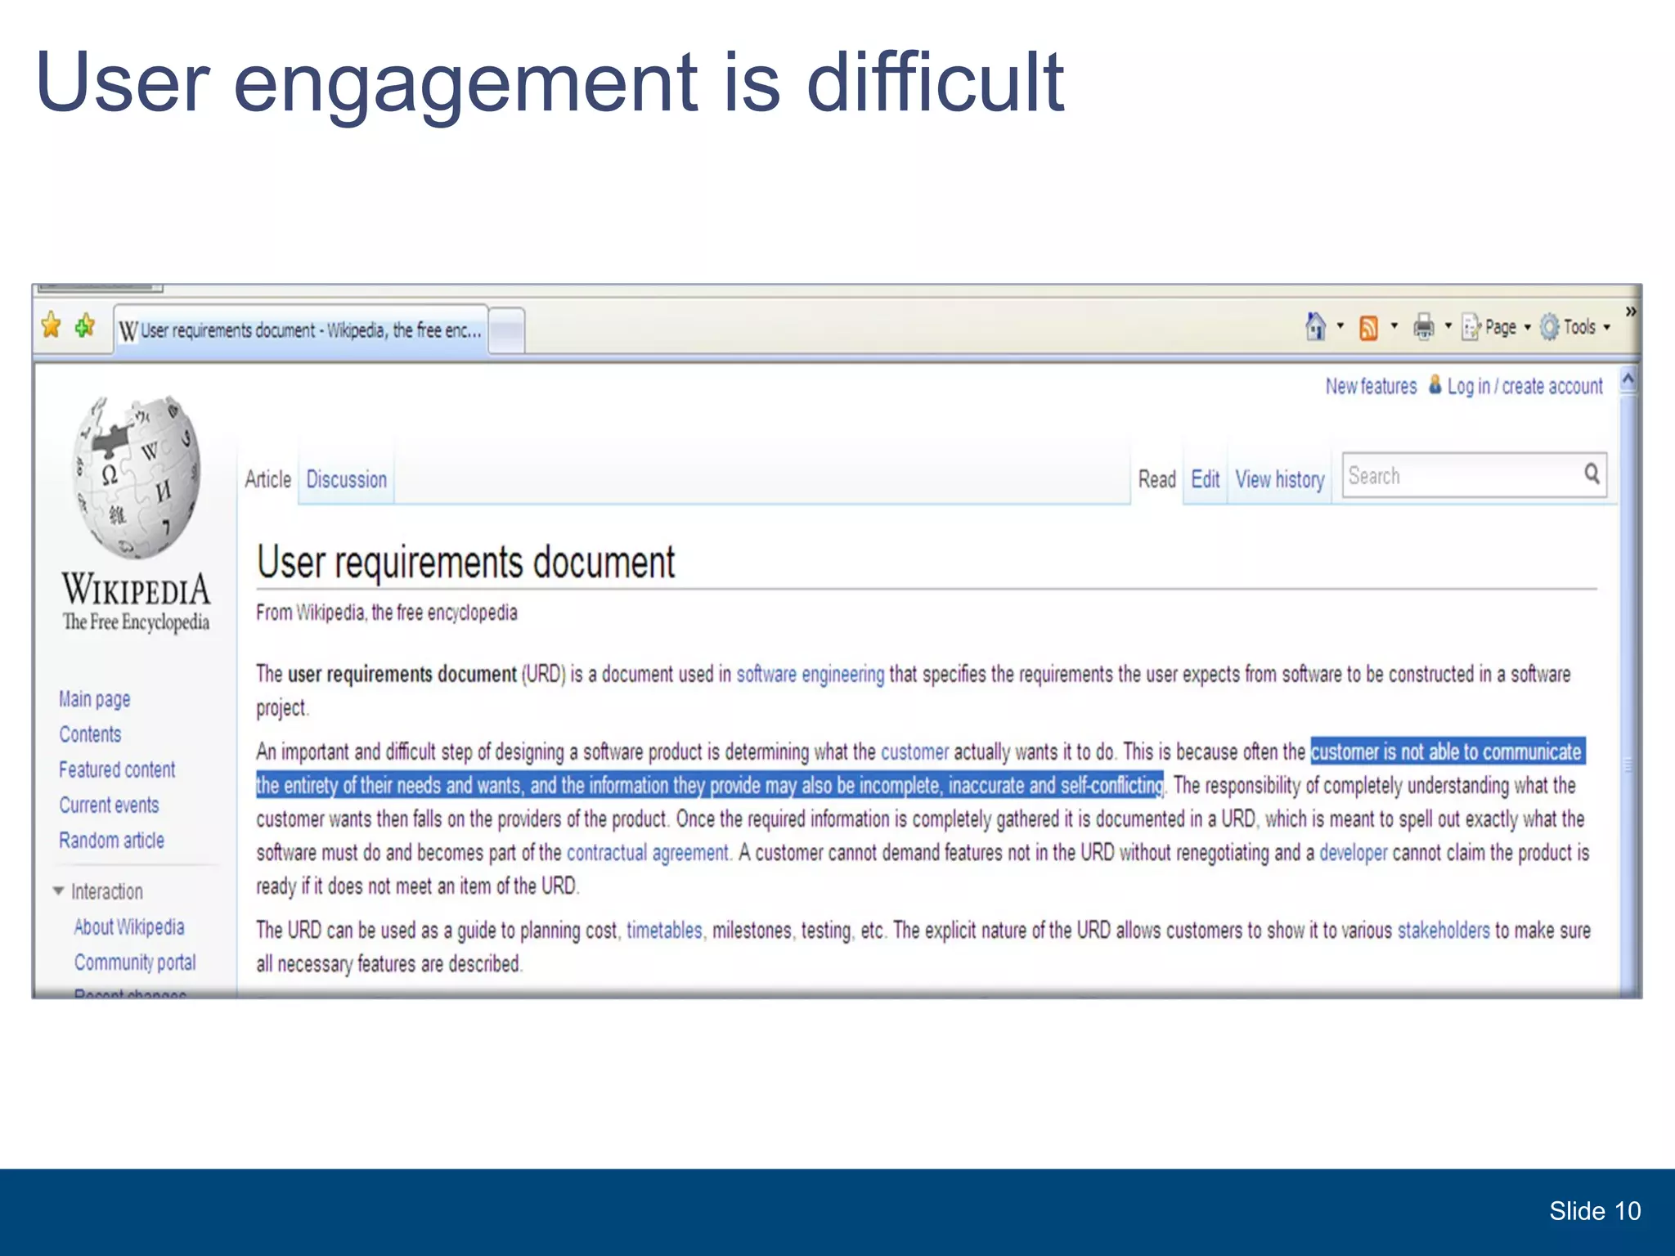
Task: Follow the timetables link
Action: point(664,931)
